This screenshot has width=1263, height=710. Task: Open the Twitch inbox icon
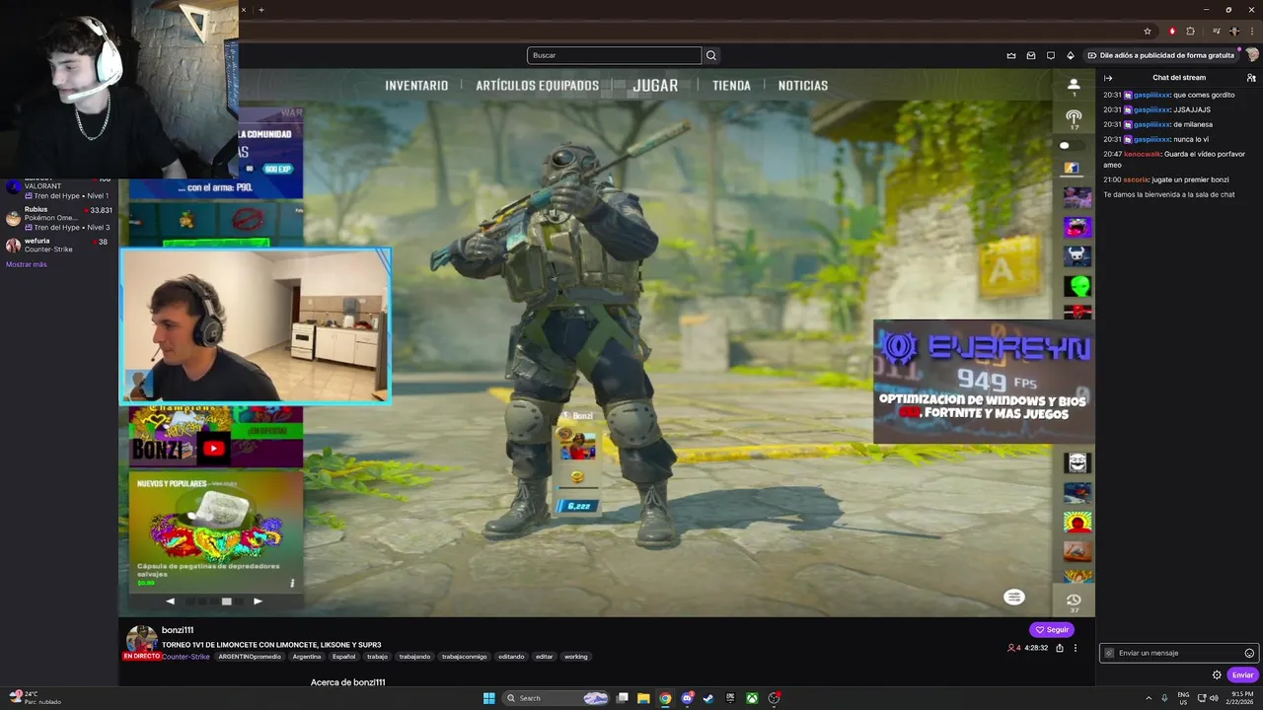coord(1031,55)
